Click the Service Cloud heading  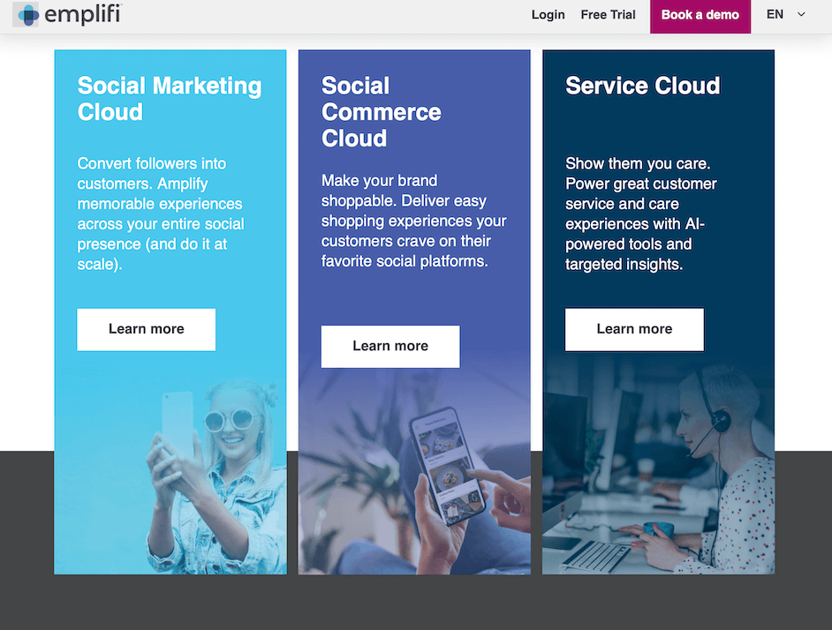(x=642, y=86)
